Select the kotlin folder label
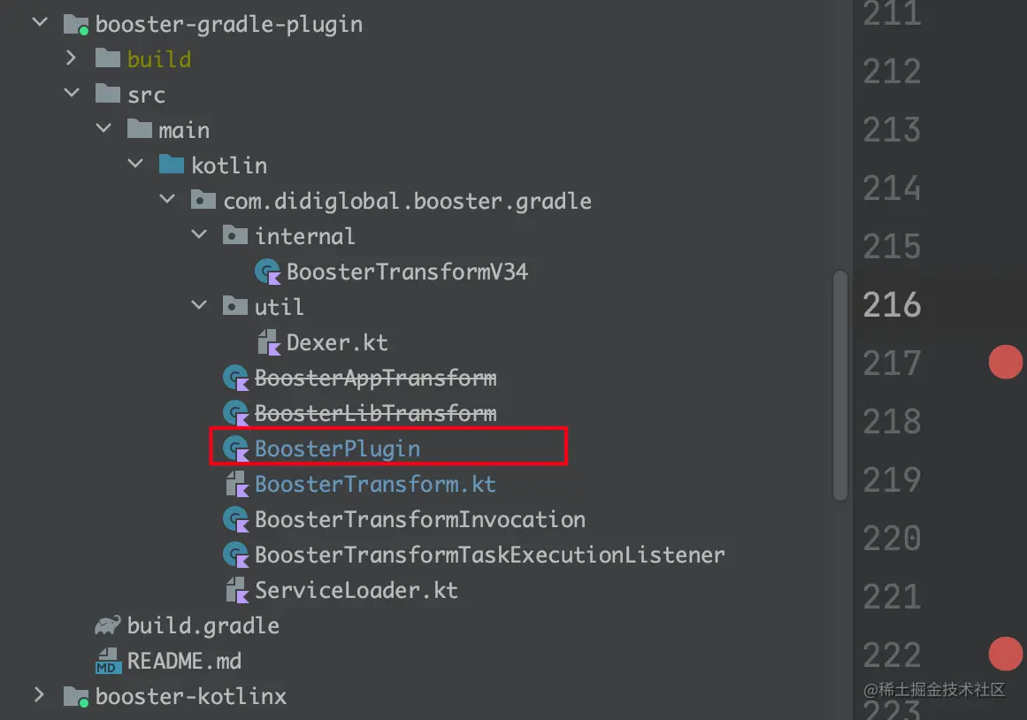 (x=229, y=165)
